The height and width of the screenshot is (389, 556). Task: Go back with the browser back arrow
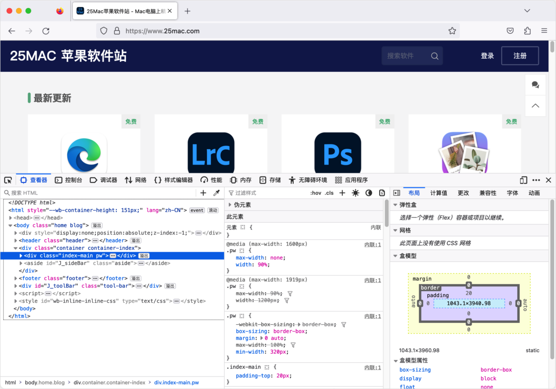click(x=12, y=31)
